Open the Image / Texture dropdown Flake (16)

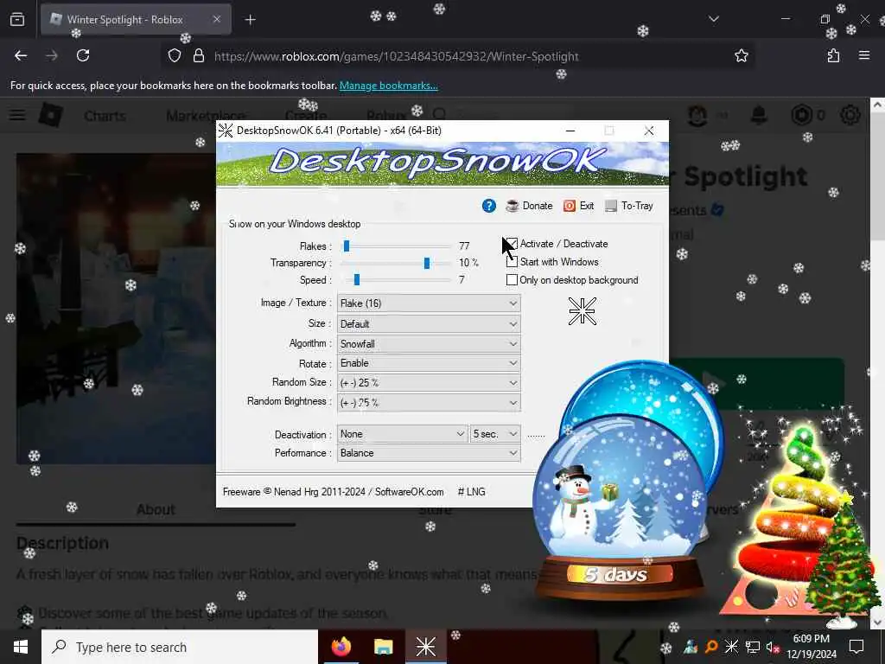tap(429, 303)
